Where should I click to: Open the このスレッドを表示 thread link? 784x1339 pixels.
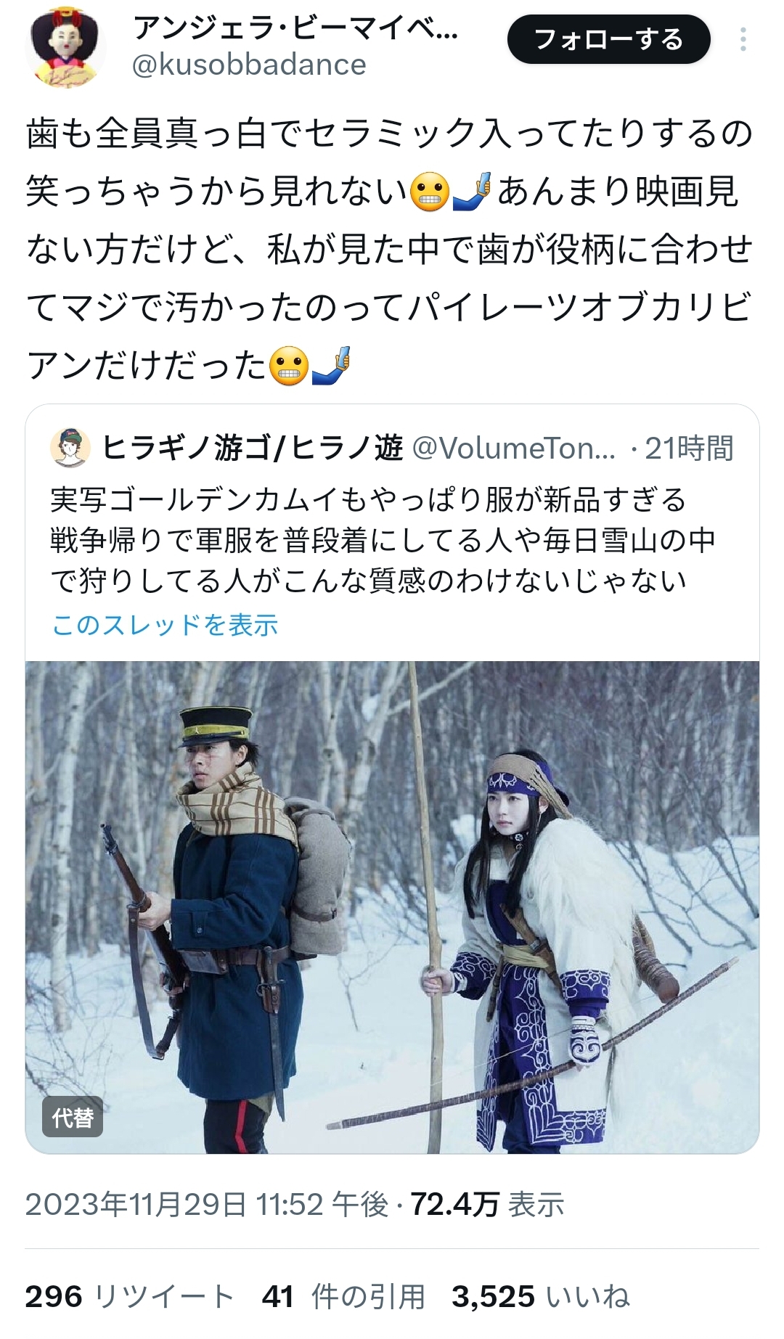coord(165,624)
